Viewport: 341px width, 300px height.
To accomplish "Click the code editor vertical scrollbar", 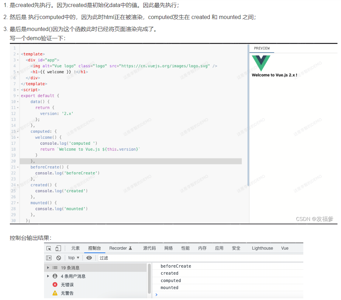I will [248, 116].
